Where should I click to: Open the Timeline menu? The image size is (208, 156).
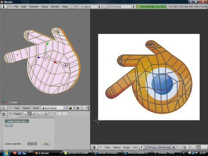click(x=34, y=6)
